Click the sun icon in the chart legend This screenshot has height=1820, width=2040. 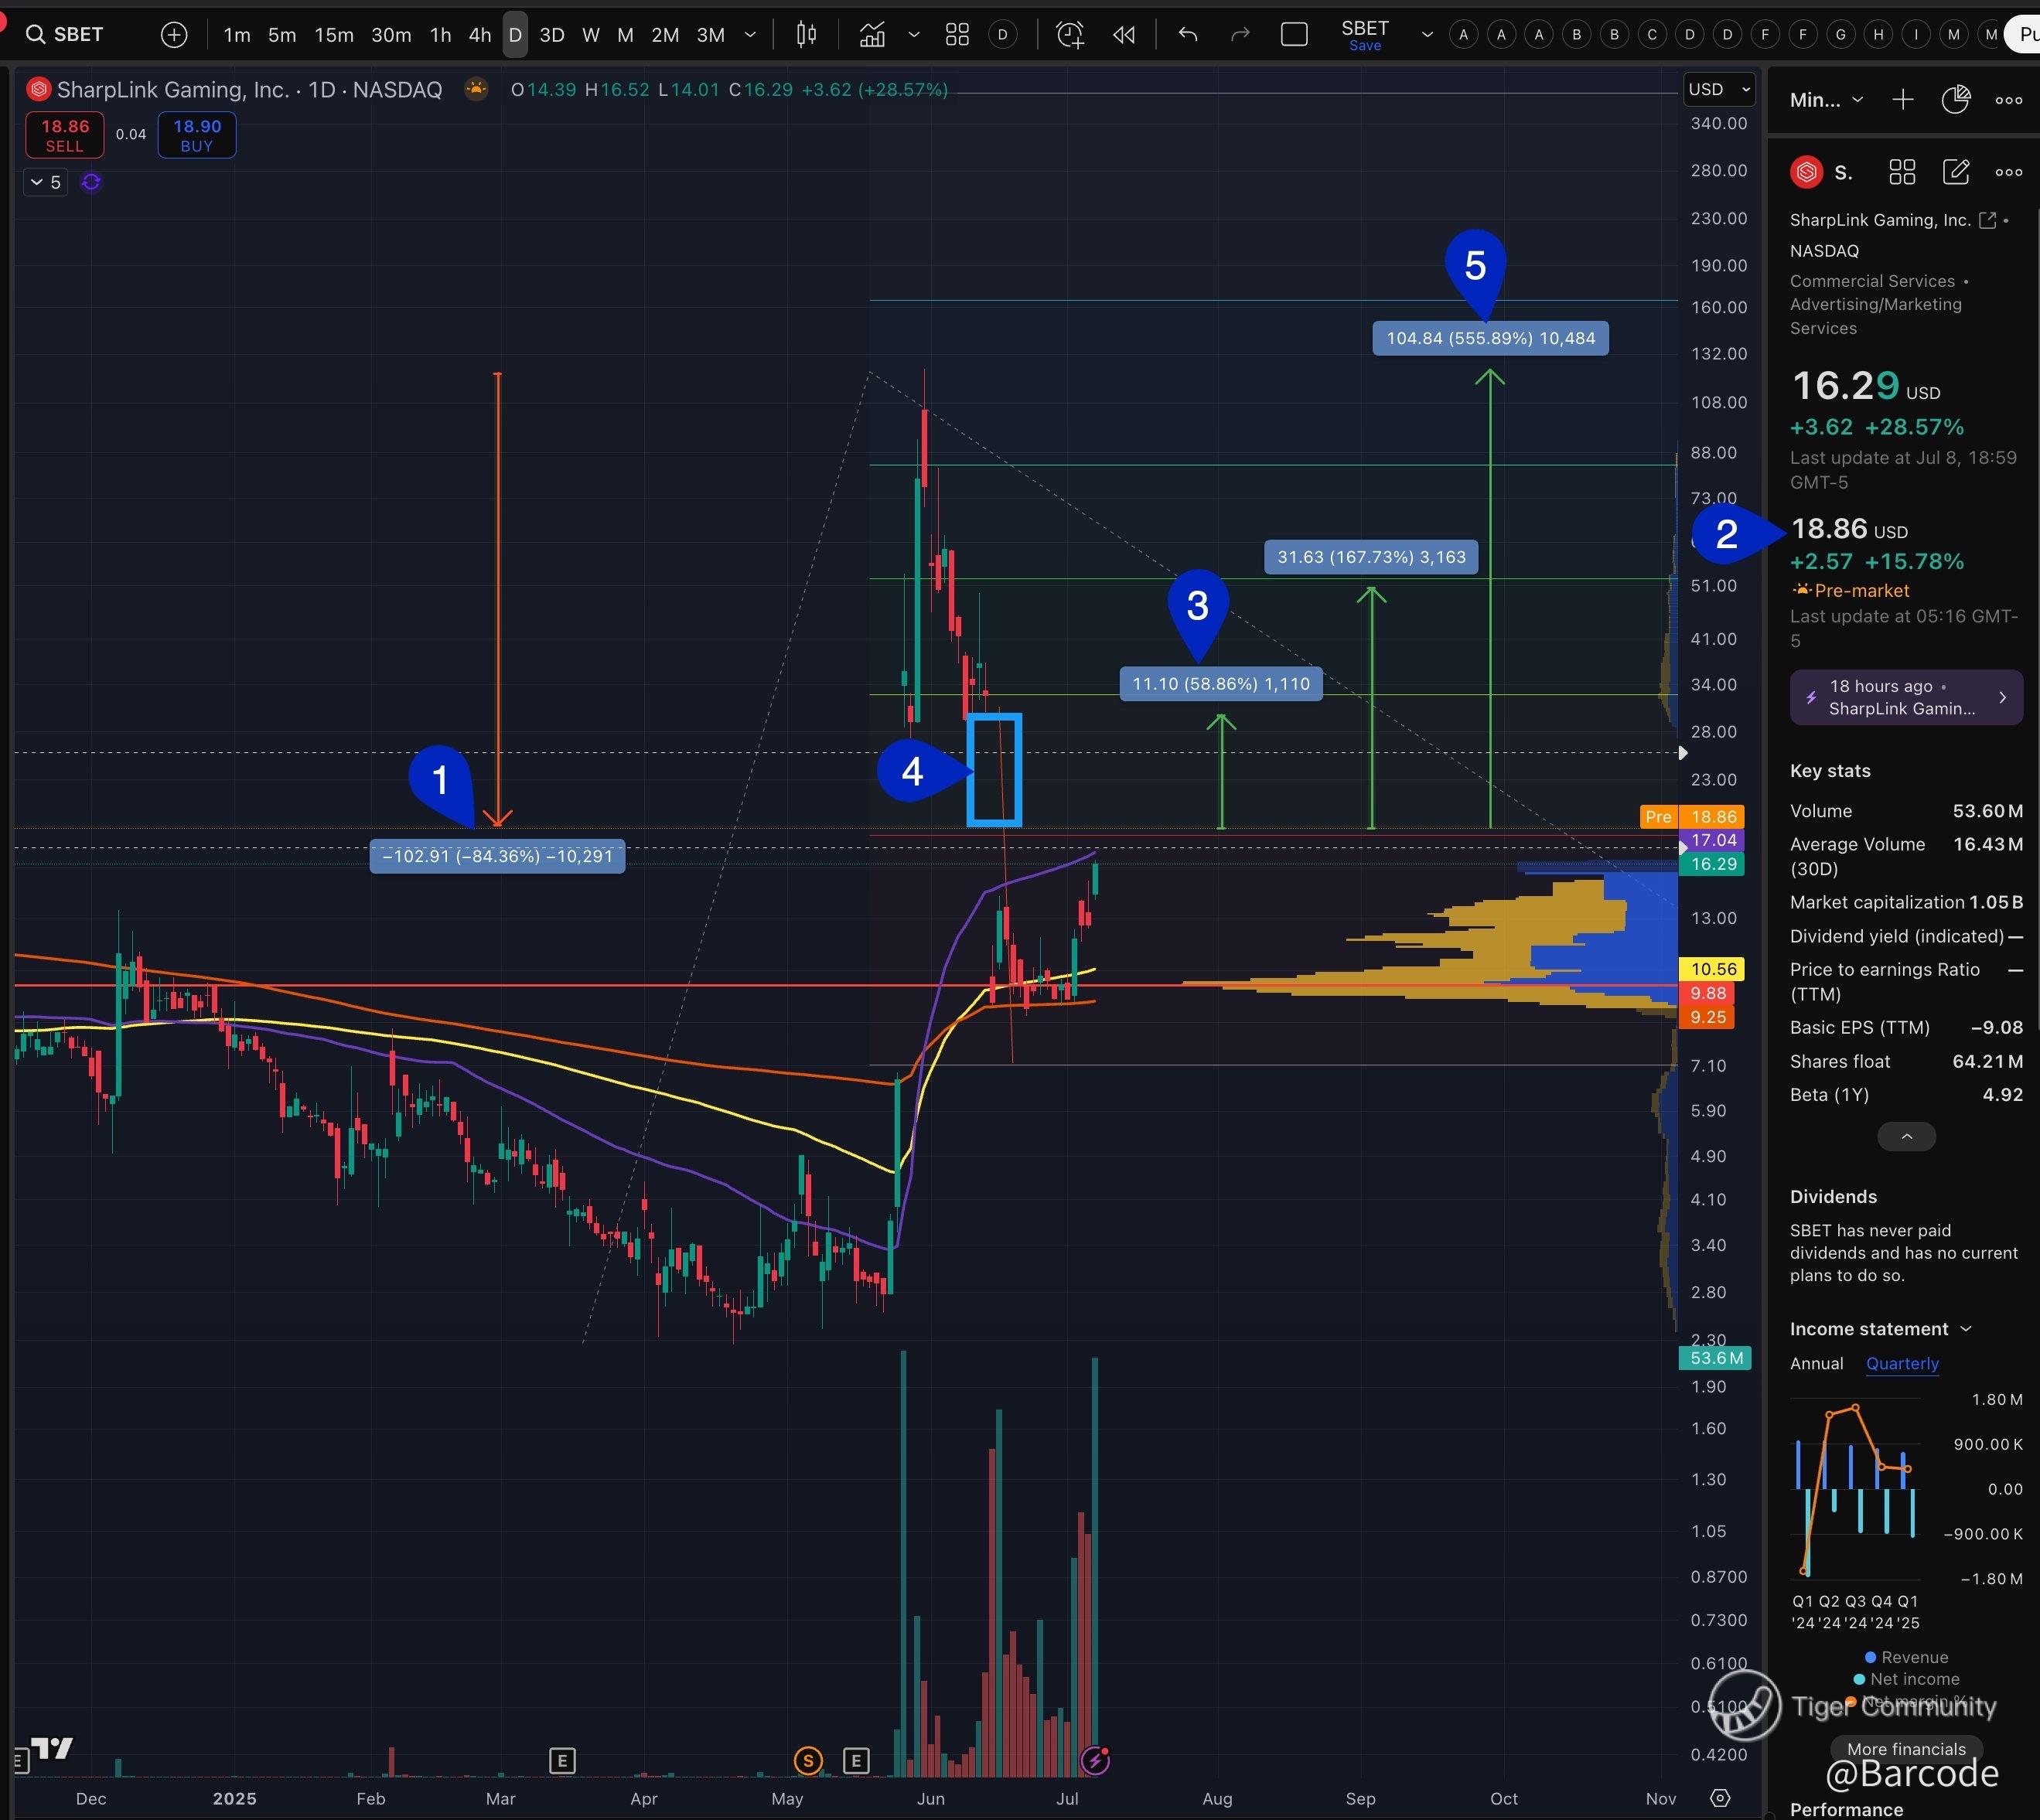click(x=477, y=89)
